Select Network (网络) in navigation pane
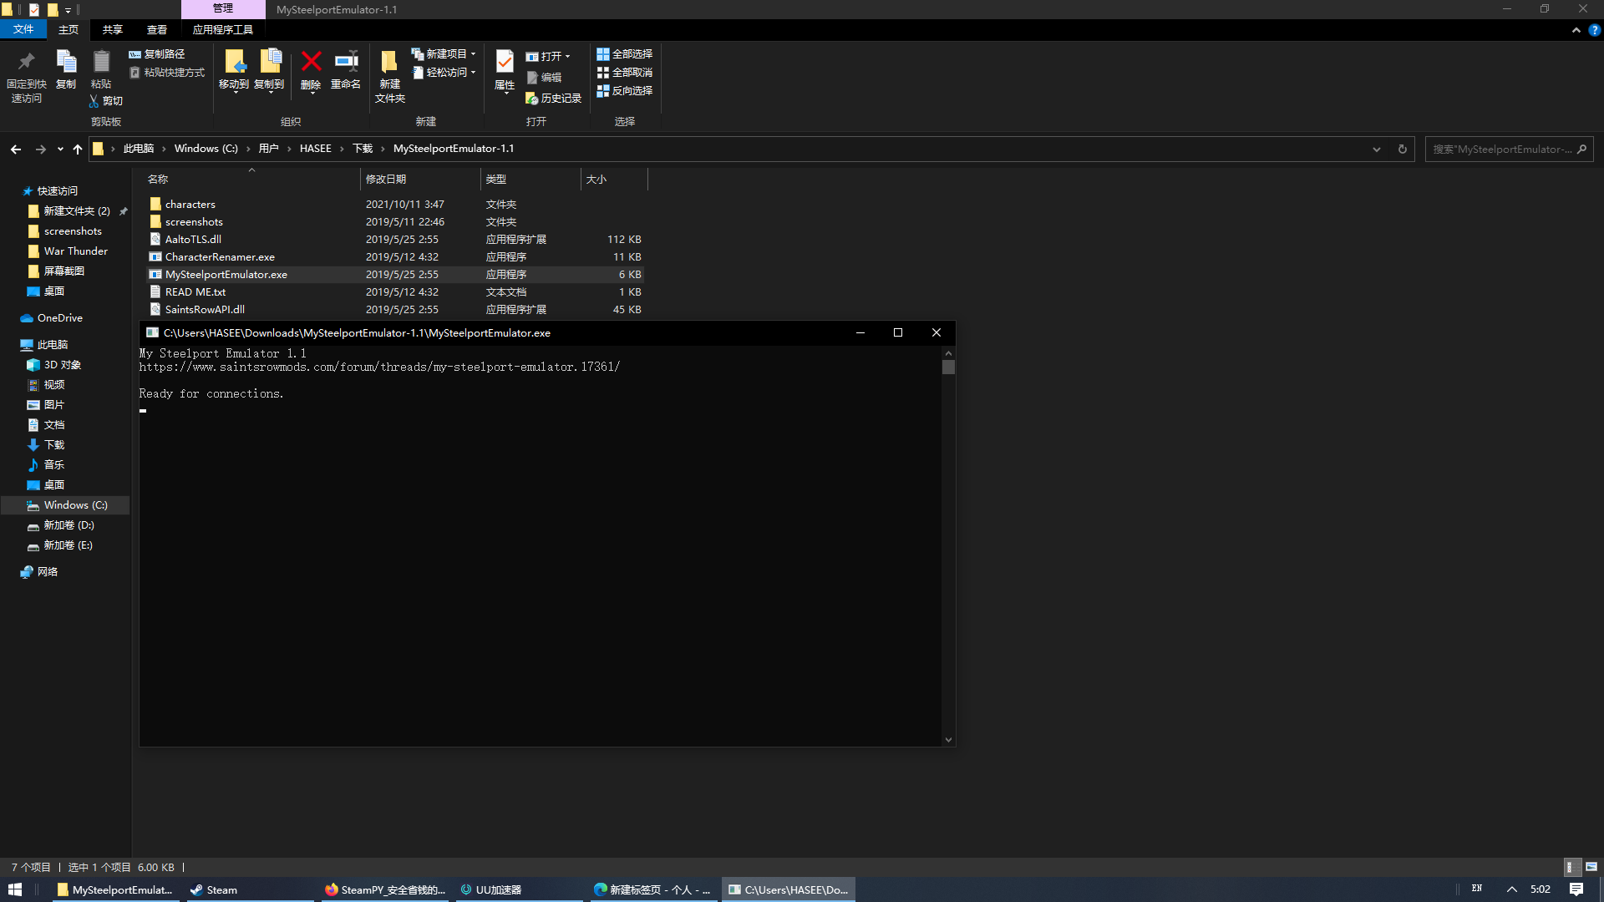1604x902 pixels. [x=48, y=572]
